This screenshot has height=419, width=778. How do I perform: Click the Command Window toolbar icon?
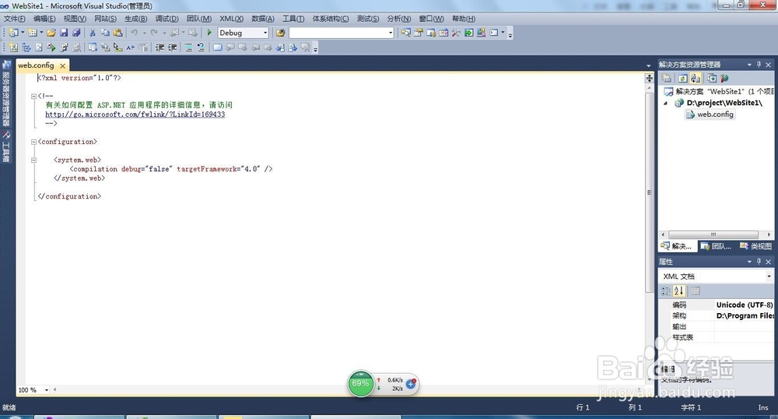tap(494, 33)
